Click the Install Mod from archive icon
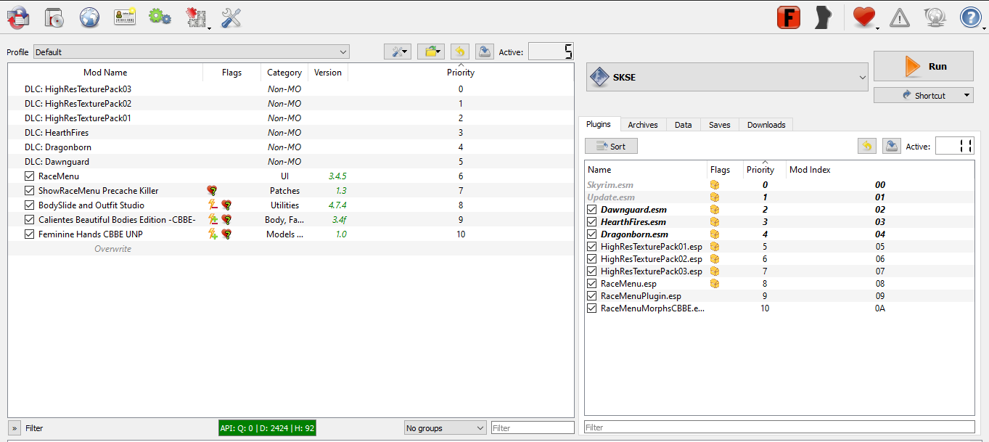Viewport: 989px width, 442px height. pyautogui.click(x=54, y=17)
